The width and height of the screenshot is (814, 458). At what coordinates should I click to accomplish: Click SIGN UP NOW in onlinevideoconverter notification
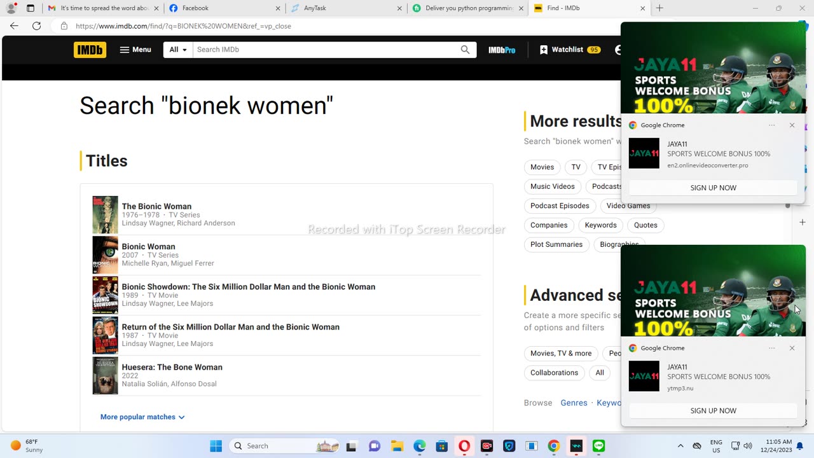713,188
